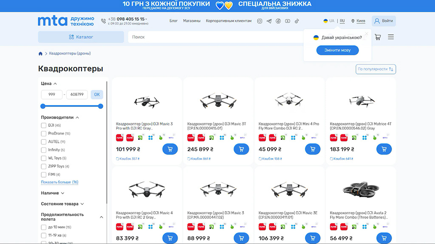The width and height of the screenshot is (435, 244).
Task: Add DJI Mavic 3T to cart
Action: [241, 149]
